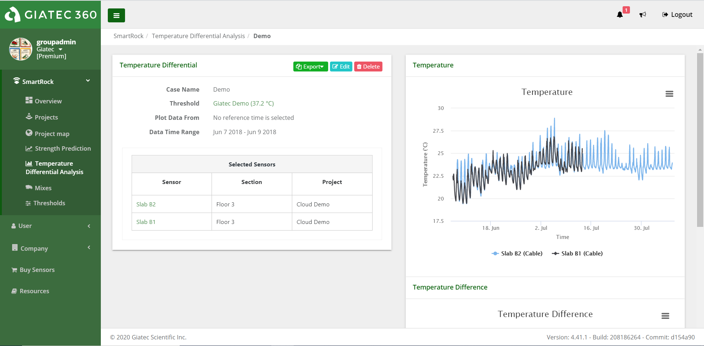
Task: Click the Temperature Differential bar chart icon
Action: 29,163
